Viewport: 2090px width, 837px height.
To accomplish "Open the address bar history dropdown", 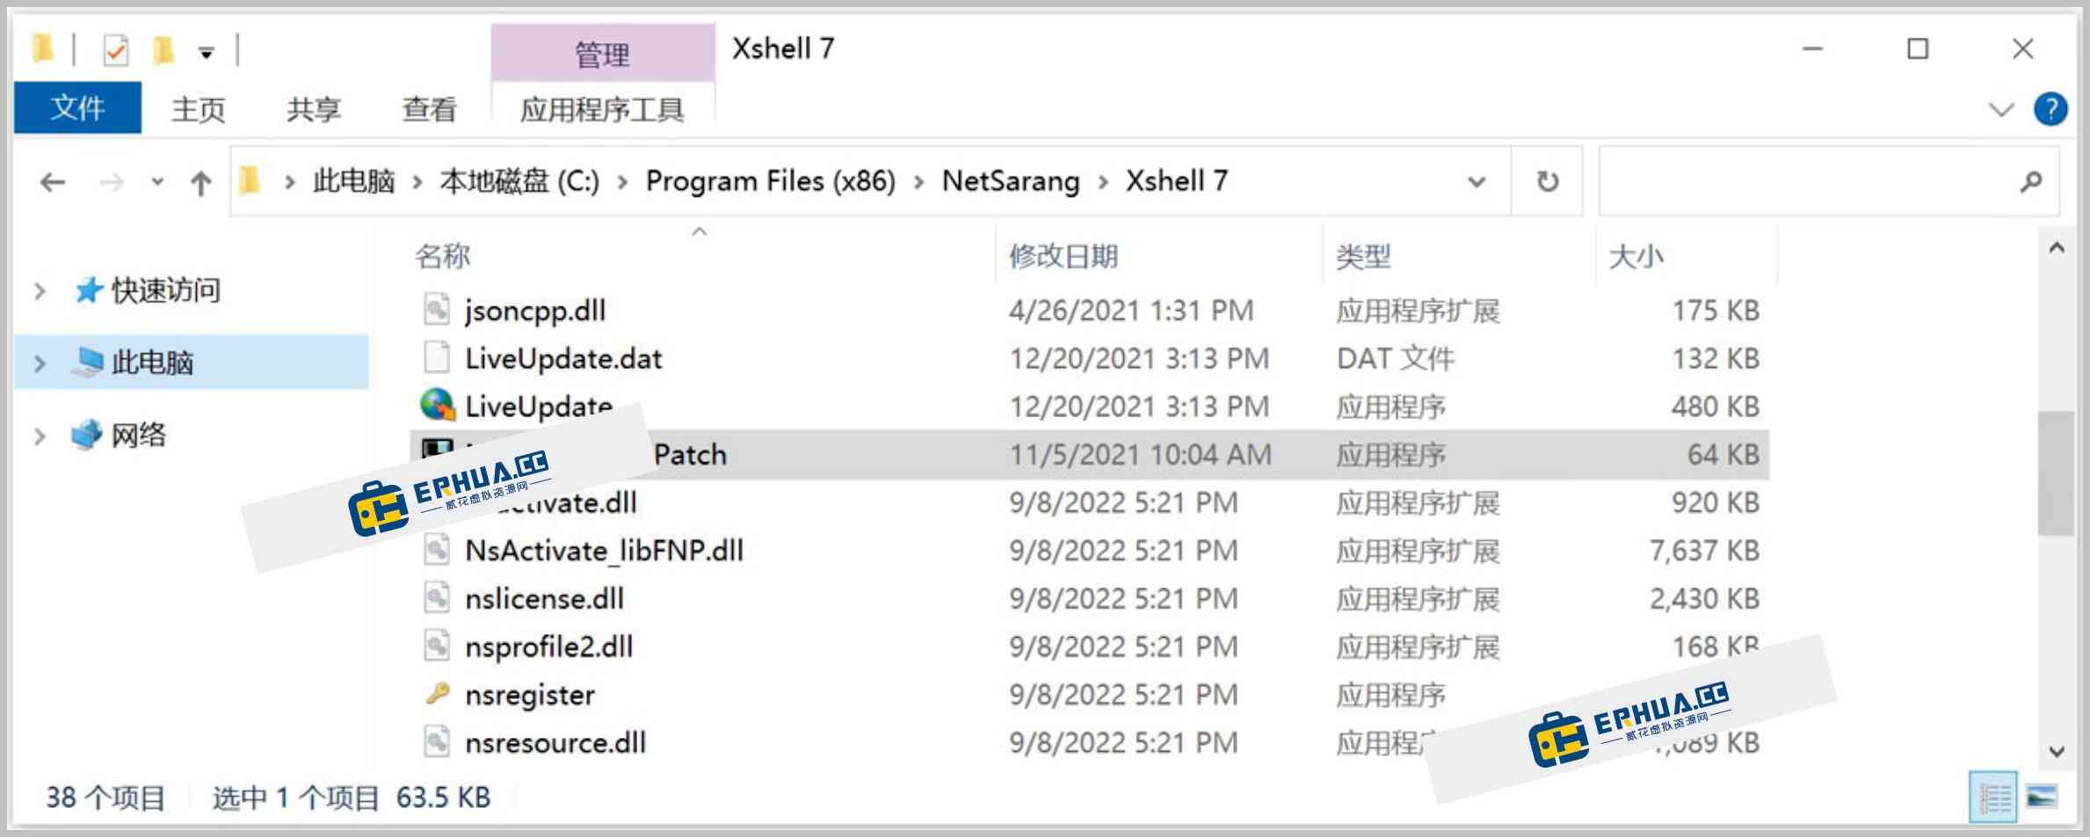I will (x=1477, y=182).
